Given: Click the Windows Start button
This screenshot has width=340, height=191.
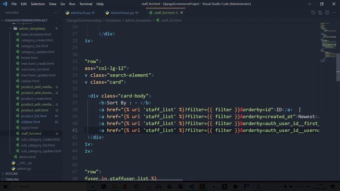Looking at the screenshot, I should [x=5, y=186].
